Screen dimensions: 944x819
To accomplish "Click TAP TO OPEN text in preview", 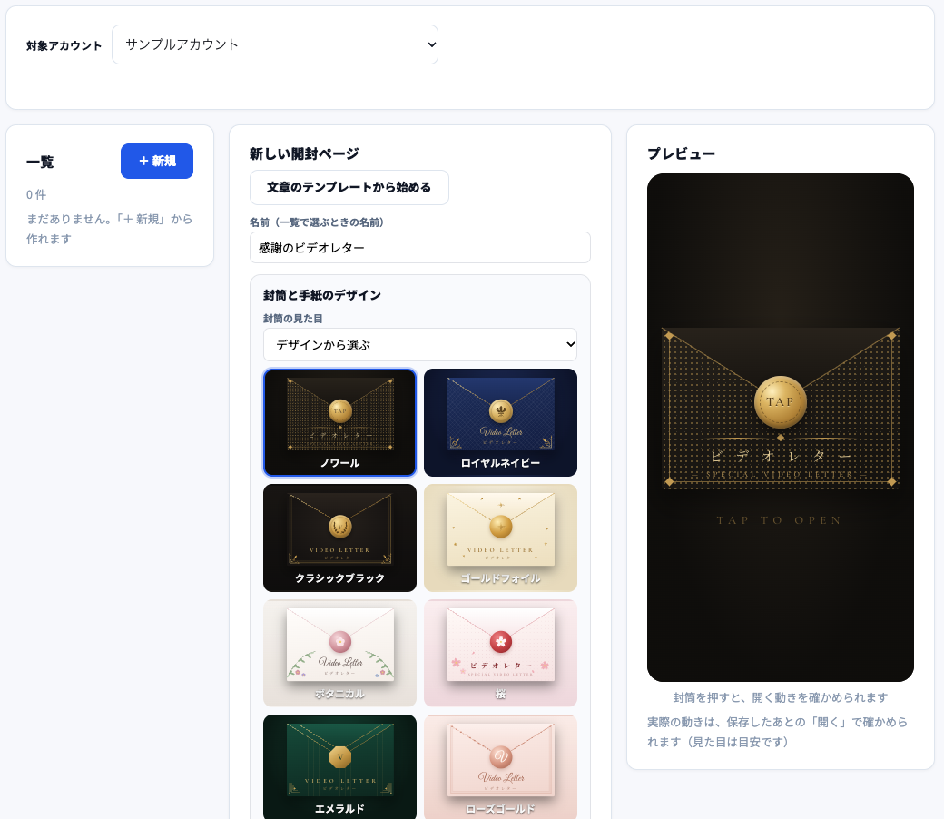I will click(x=780, y=520).
